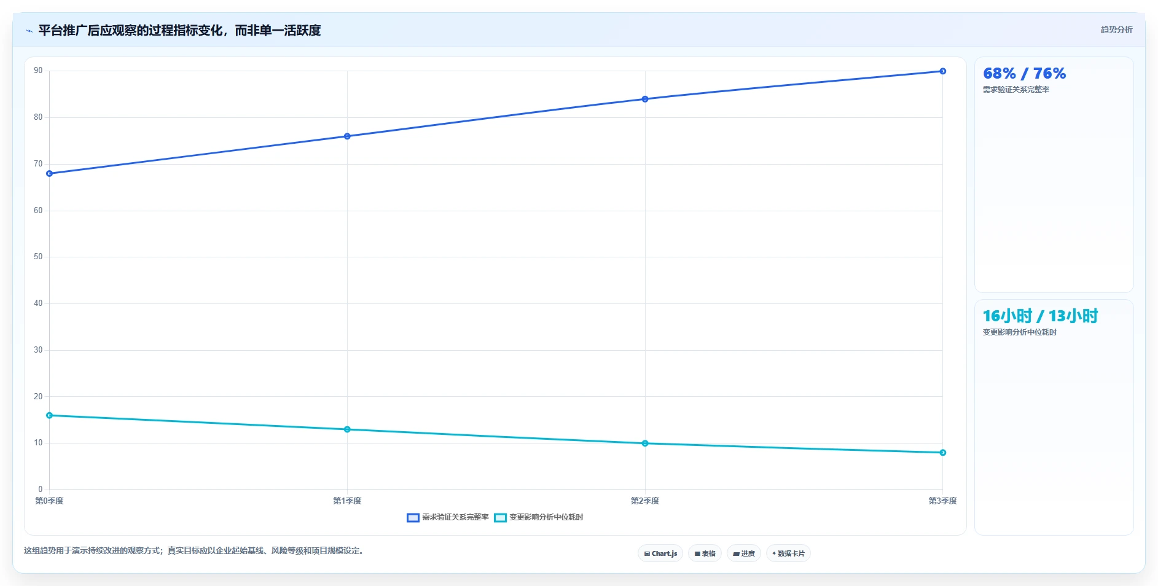
Task: Click the Chart.js pill button
Action: click(660, 553)
